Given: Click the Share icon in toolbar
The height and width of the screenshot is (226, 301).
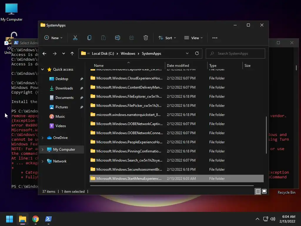Looking at the screenshot, I should (x=132, y=38).
